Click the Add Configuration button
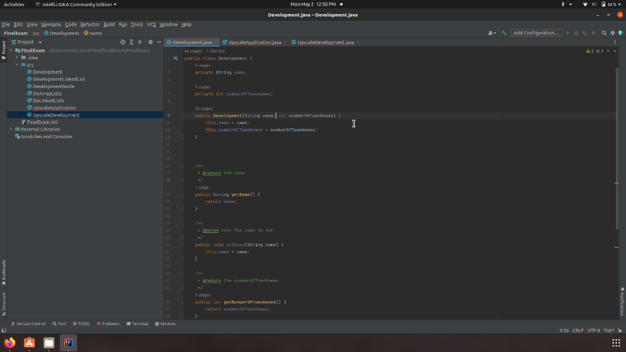 coord(536,32)
